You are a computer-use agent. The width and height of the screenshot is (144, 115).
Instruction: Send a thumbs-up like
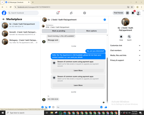106,107
